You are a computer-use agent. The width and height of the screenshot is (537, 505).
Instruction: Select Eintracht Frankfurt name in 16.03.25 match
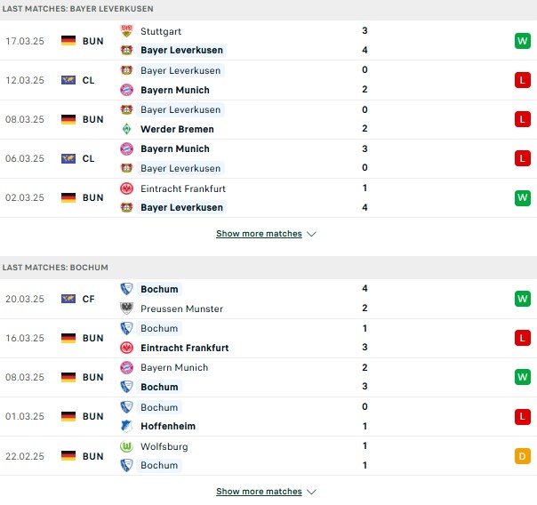185,348
